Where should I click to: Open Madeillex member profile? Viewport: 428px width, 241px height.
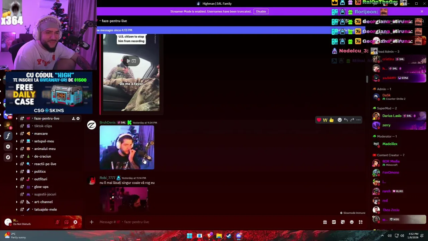[x=399, y=144]
